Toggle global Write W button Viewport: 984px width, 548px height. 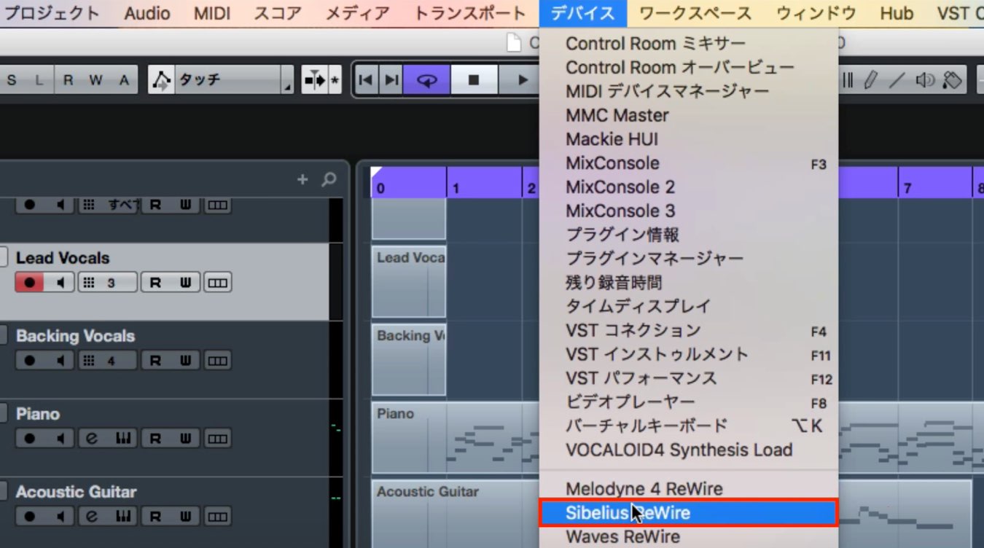pos(95,80)
